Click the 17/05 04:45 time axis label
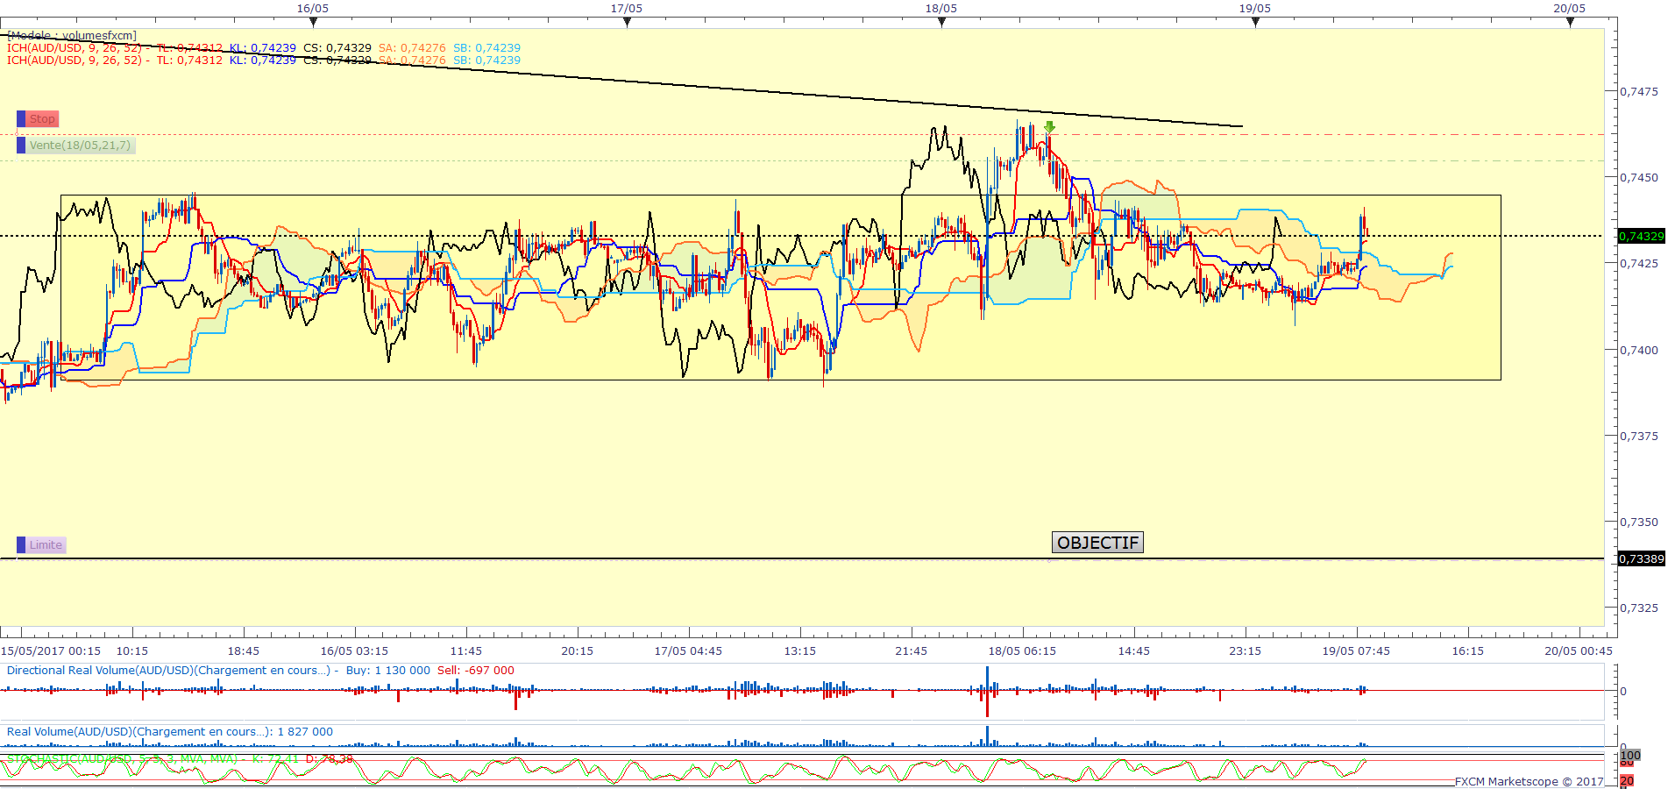Viewport: 1668px width, 789px height. pos(688,651)
